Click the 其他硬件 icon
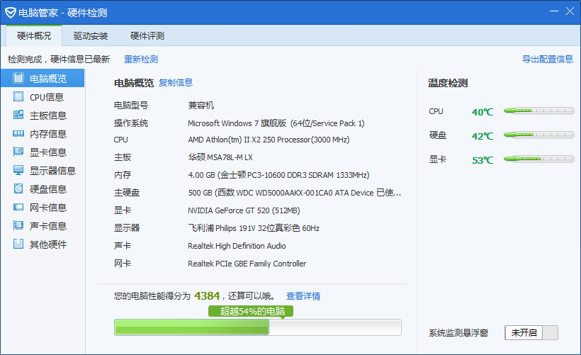The height and width of the screenshot is (355, 581). pos(18,244)
